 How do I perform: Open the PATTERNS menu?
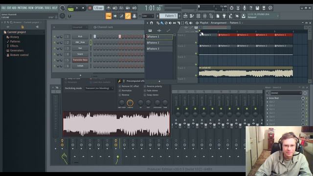pos(22,8)
